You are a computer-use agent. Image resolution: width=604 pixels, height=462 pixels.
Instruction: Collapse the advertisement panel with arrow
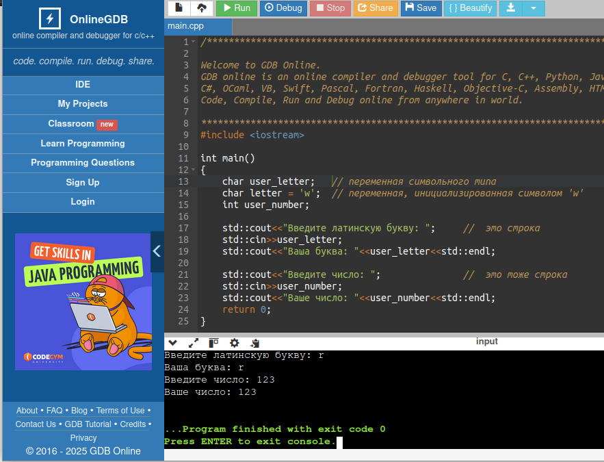pyautogui.click(x=157, y=251)
